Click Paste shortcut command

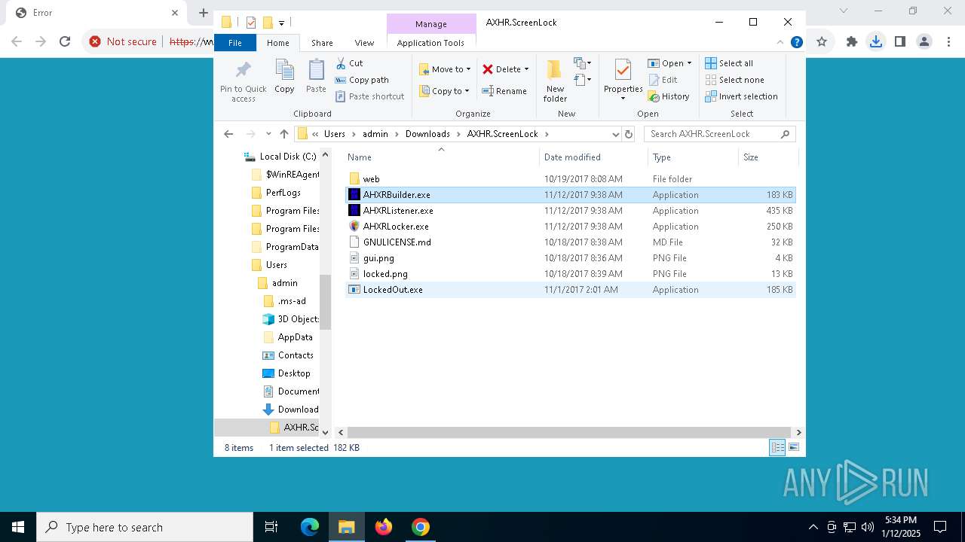coord(369,96)
